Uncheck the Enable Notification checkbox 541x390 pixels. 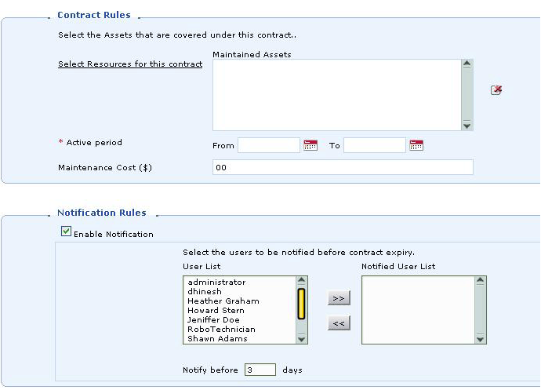tap(67, 231)
